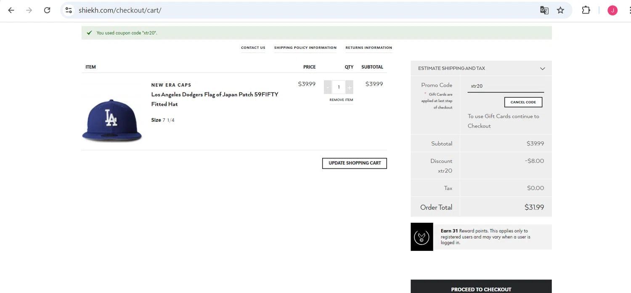
Task: Click the rewards medal icon
Action: tap(422, 237)
